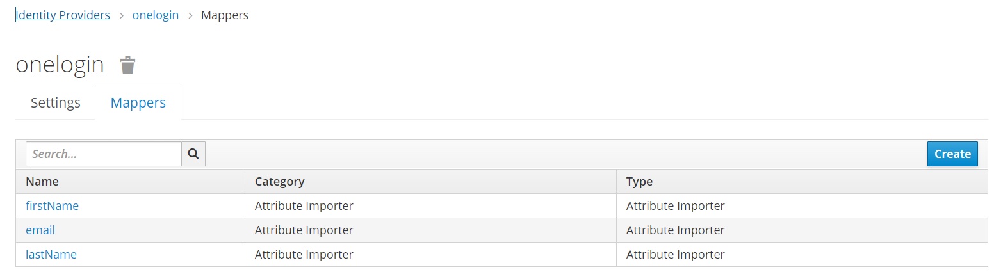Switch to the Mappers tab
Viewport: 994px width, 279px height.
tap(138, 103)
